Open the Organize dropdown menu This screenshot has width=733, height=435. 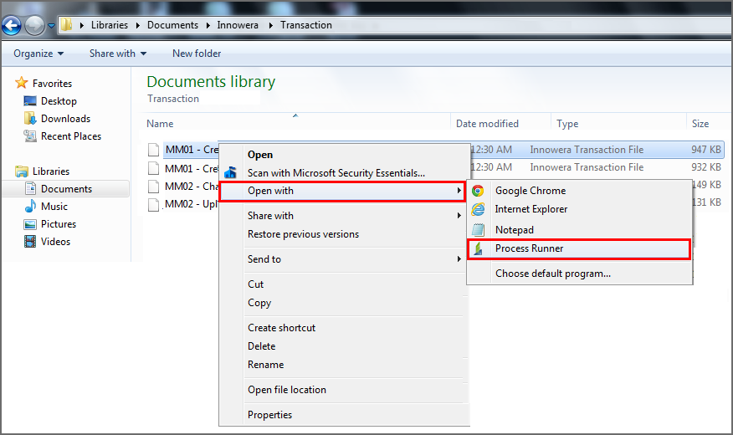coord(38,54)
